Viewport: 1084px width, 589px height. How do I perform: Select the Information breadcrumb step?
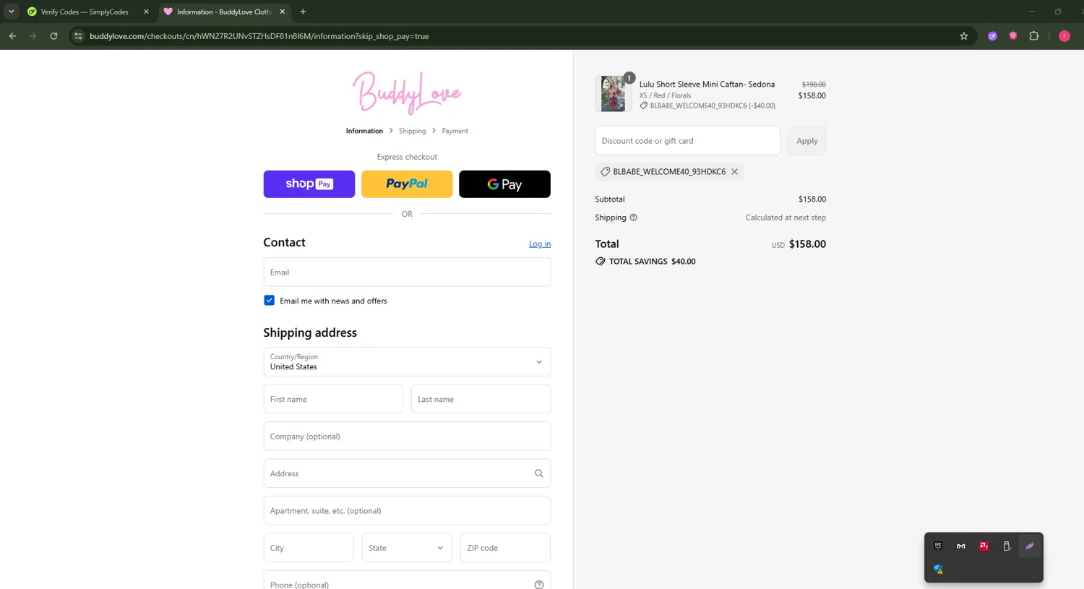[364, 131]
